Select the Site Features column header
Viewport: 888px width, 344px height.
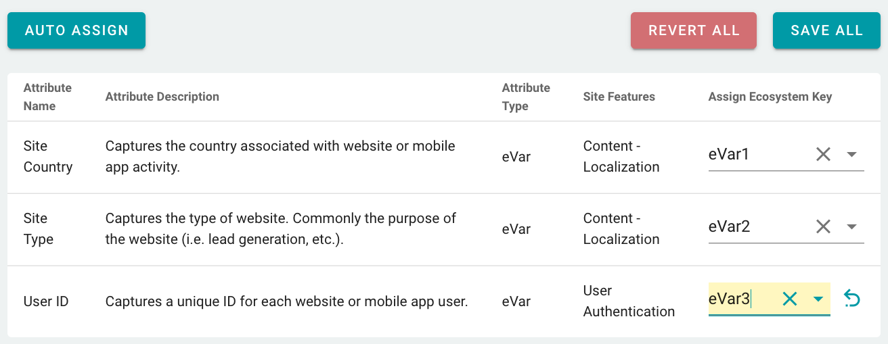[x=619, y=97]
